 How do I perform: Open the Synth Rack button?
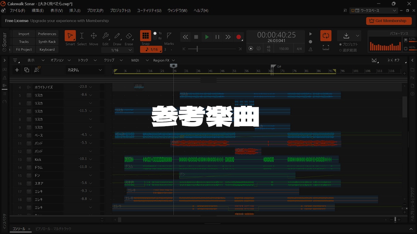47,42
